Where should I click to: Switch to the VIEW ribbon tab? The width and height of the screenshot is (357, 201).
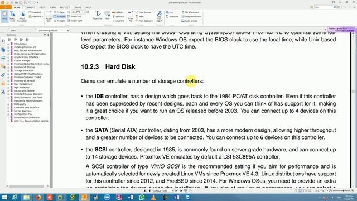[42, 7]
